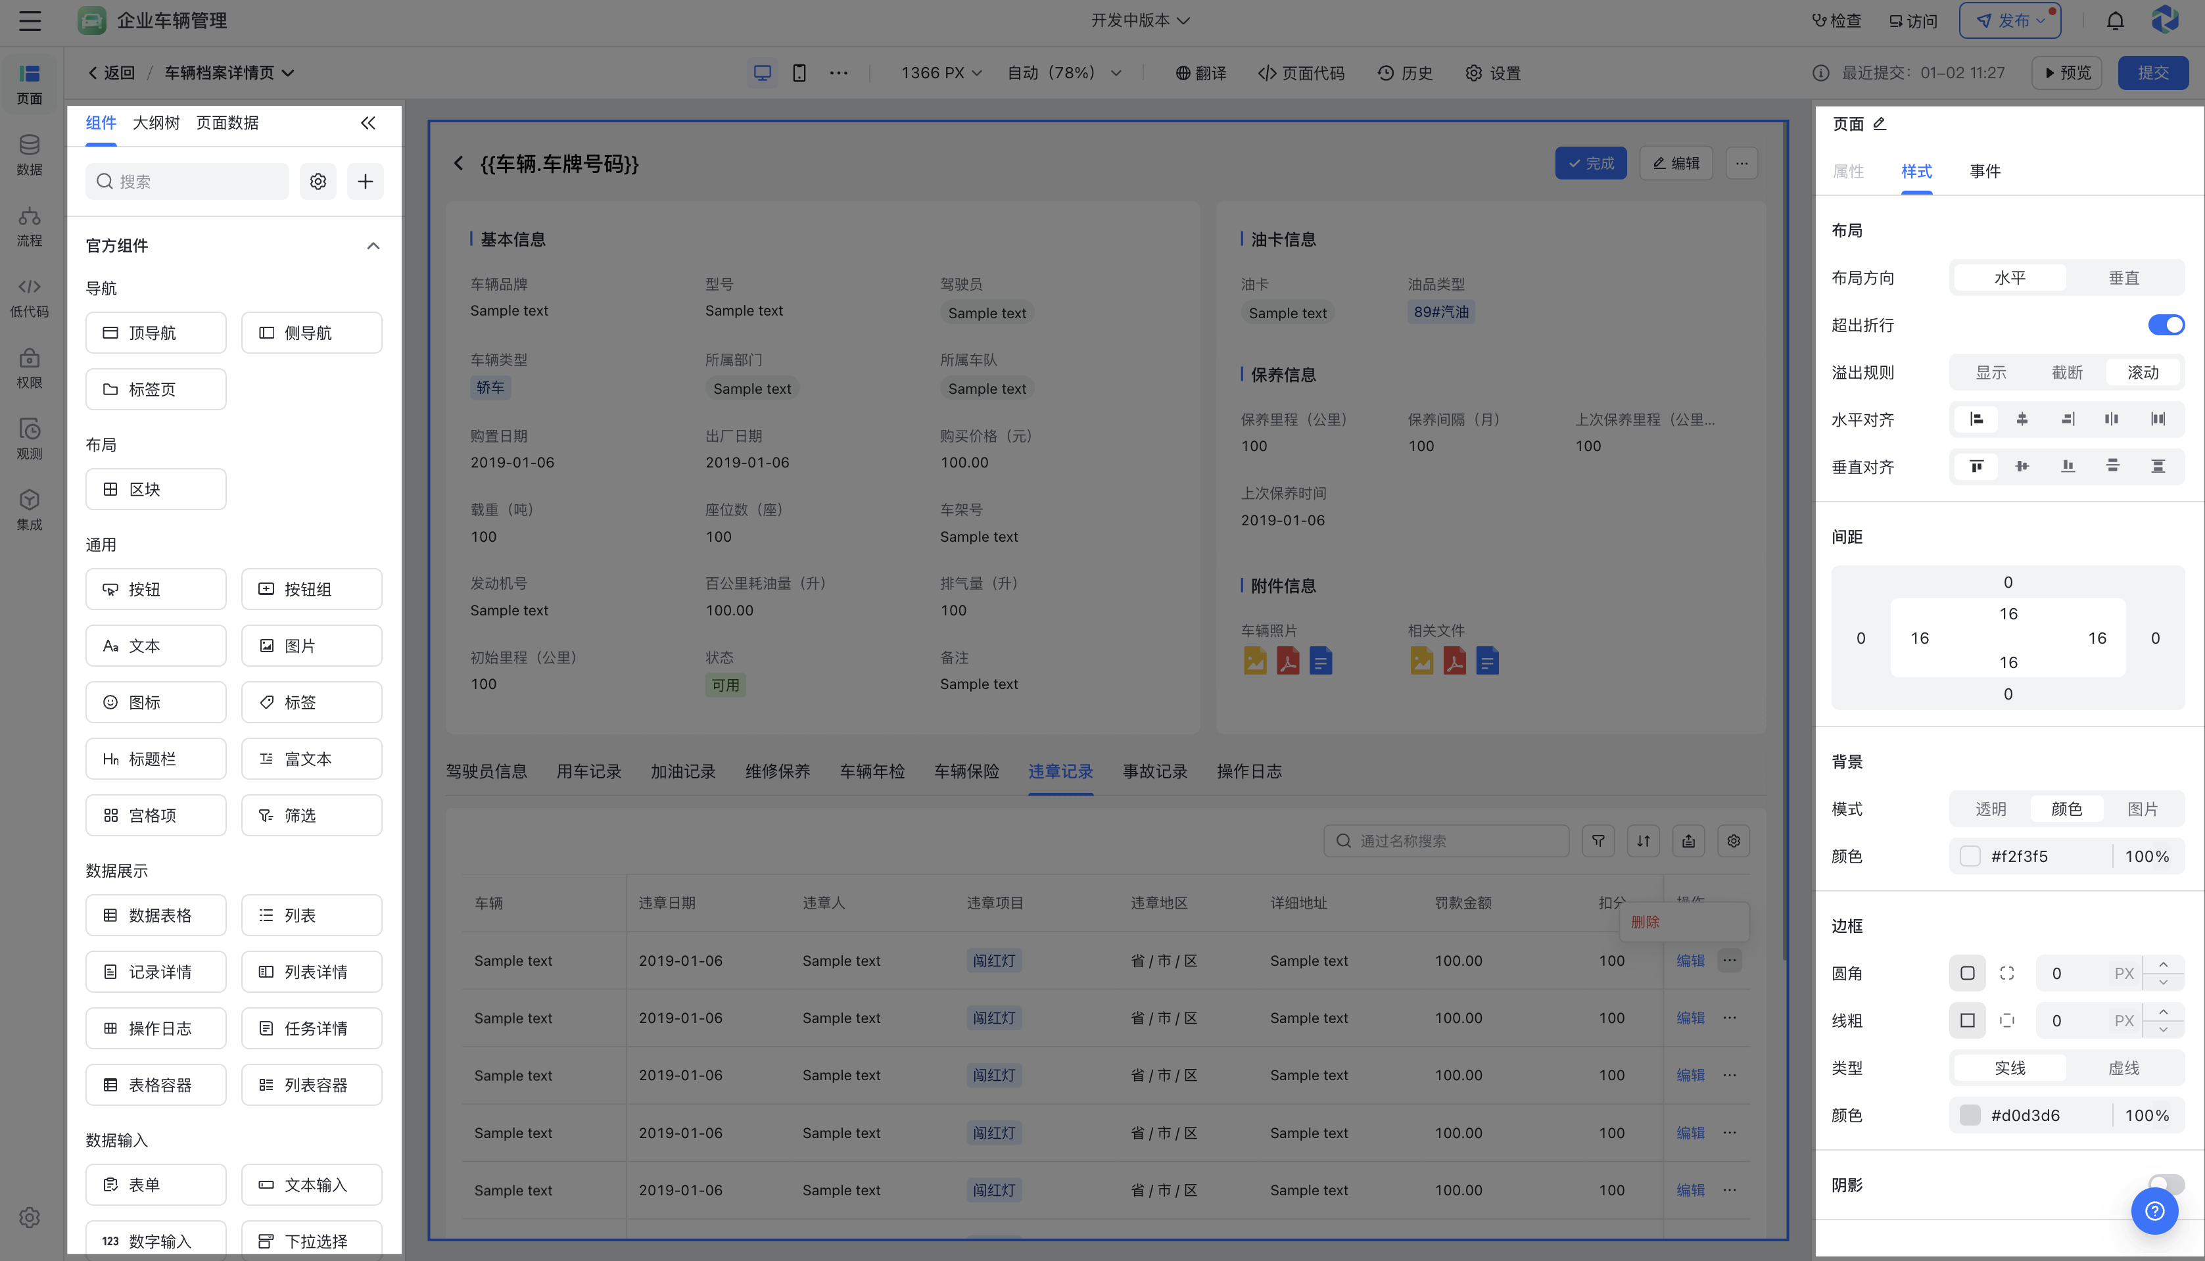Set background mode to 图片
2205x1261 pixels.
(2143, 809)
